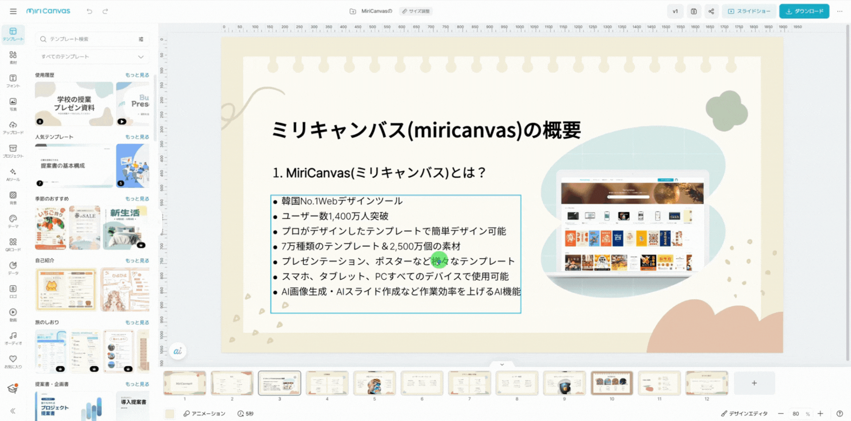Open the three-dot more options menu
Screen dimensions: 851x421
coord(839,11)
